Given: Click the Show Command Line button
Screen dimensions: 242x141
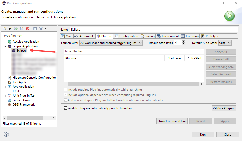Looking at the screenshot, I should [172, 121].
